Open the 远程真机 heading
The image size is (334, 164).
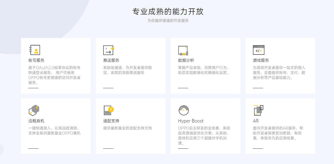pos(36,121)
